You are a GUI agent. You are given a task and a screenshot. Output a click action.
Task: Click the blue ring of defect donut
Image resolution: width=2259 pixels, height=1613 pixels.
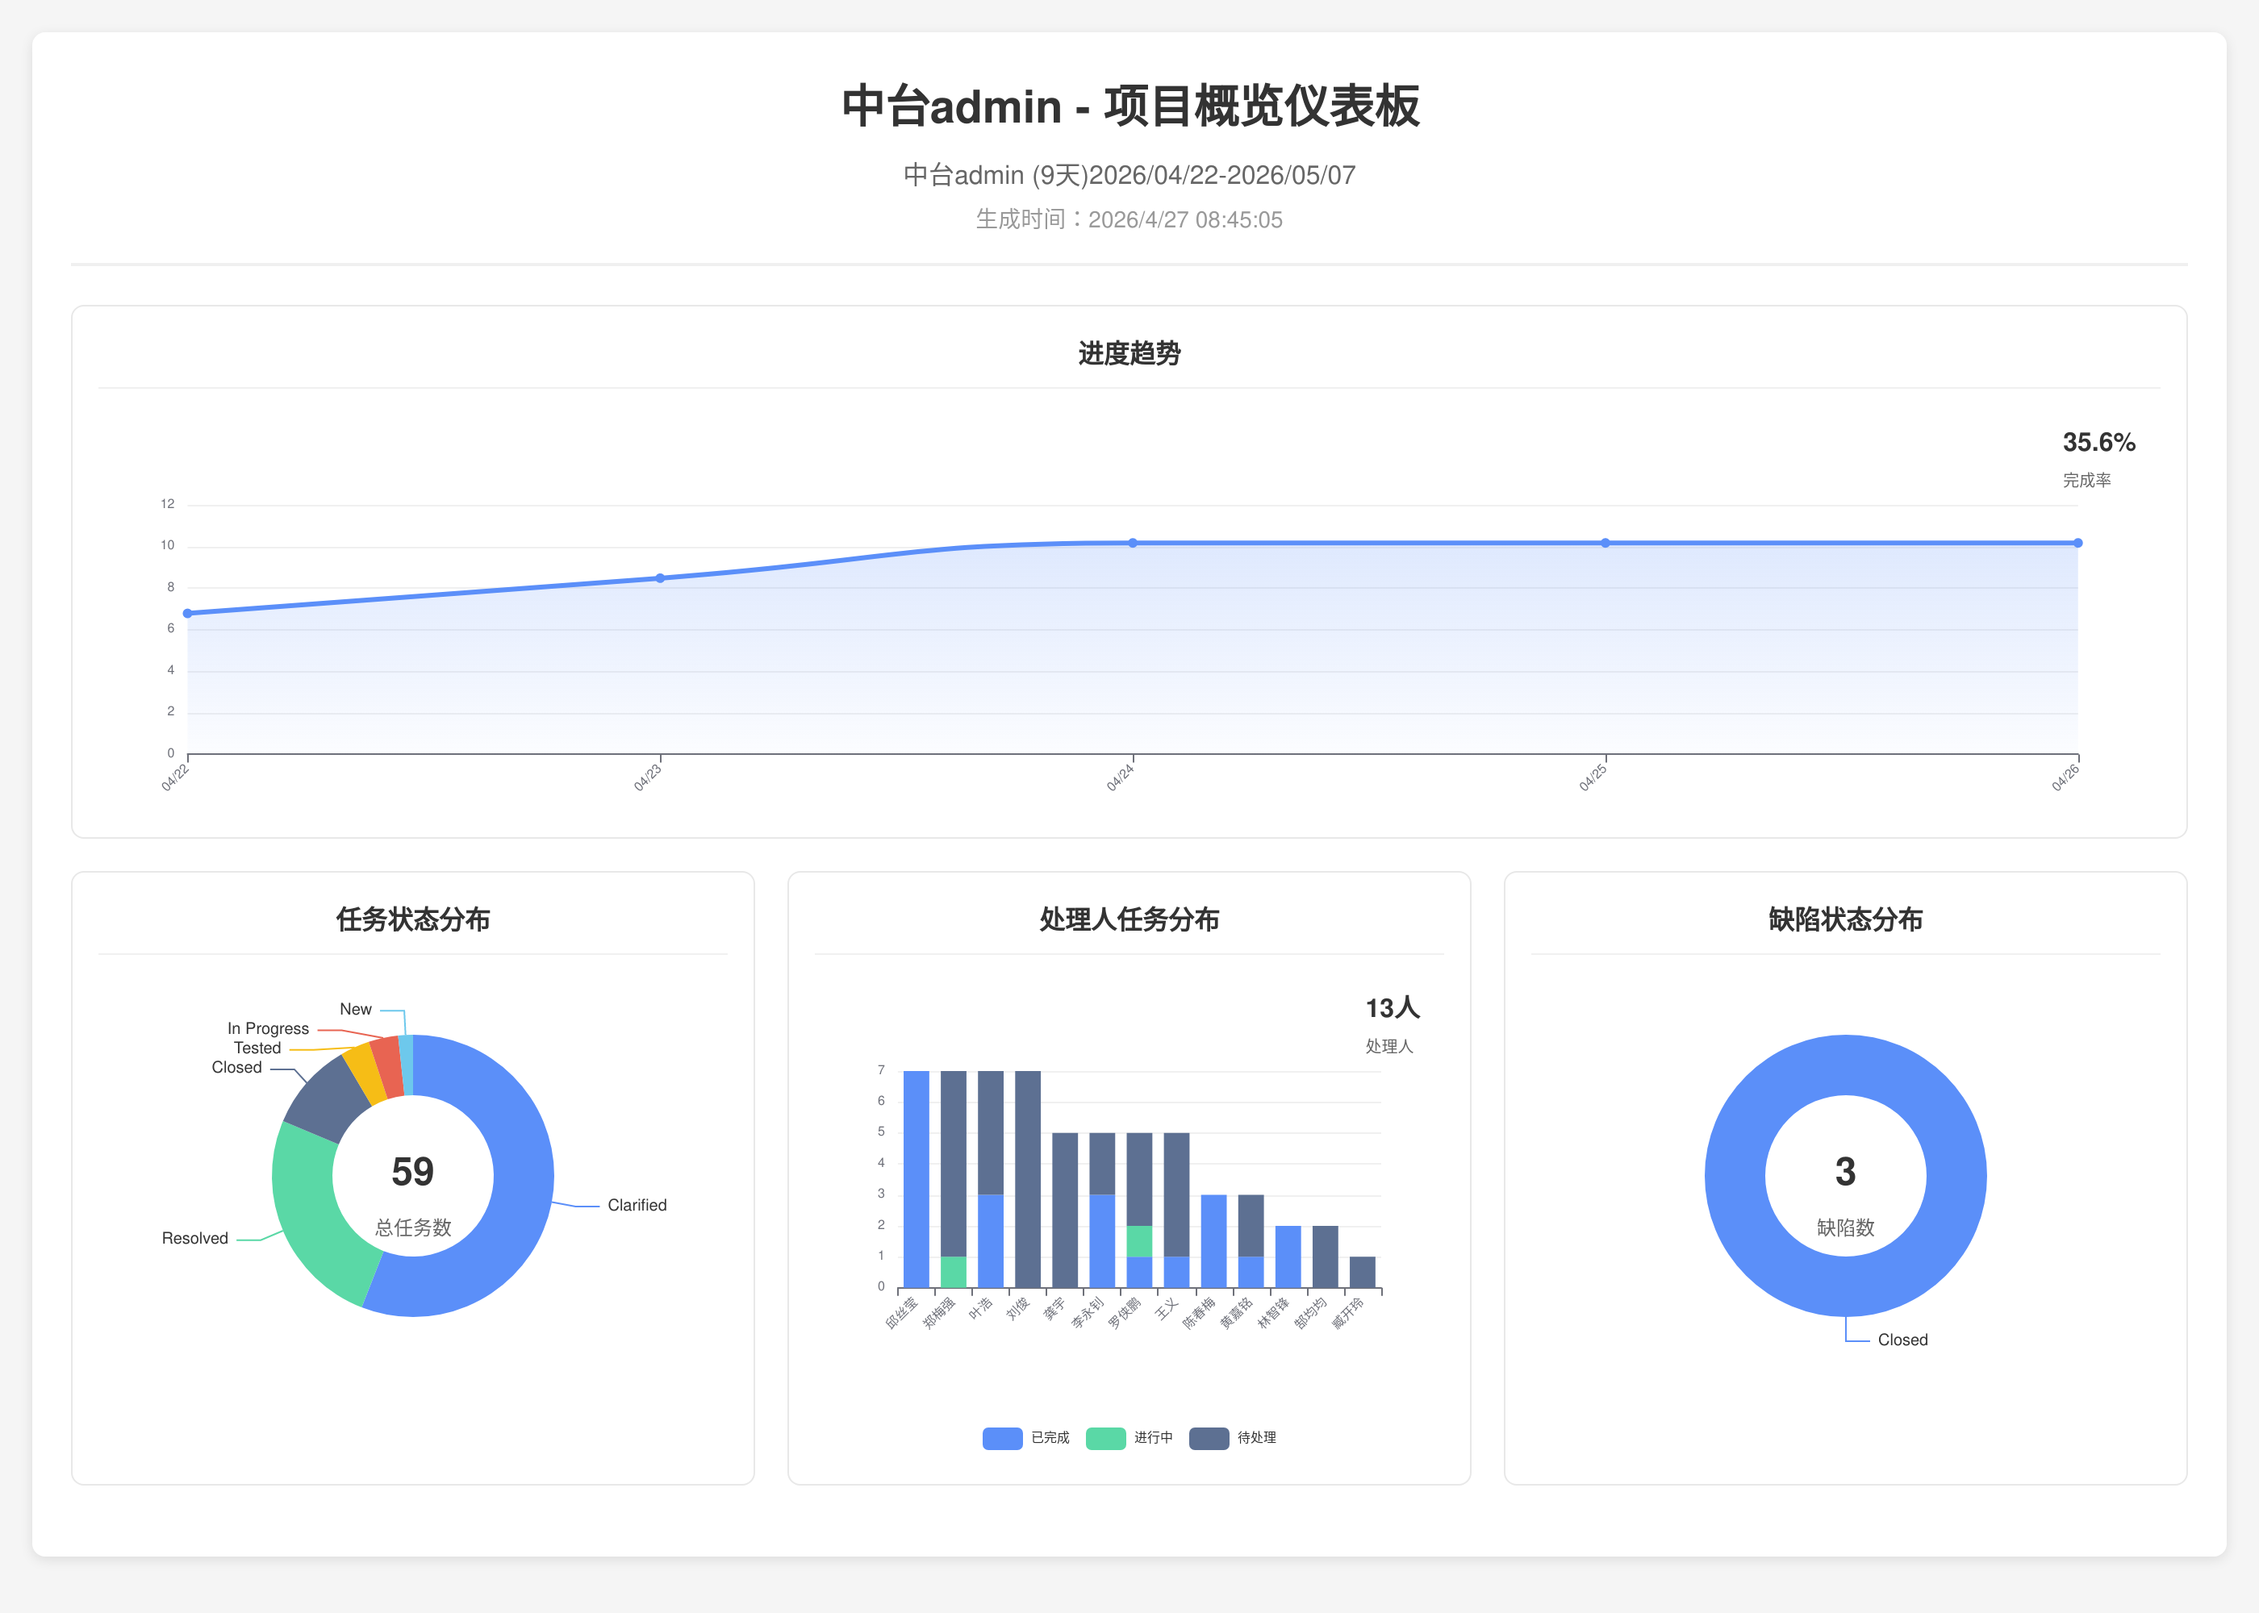[1735, 1176]
